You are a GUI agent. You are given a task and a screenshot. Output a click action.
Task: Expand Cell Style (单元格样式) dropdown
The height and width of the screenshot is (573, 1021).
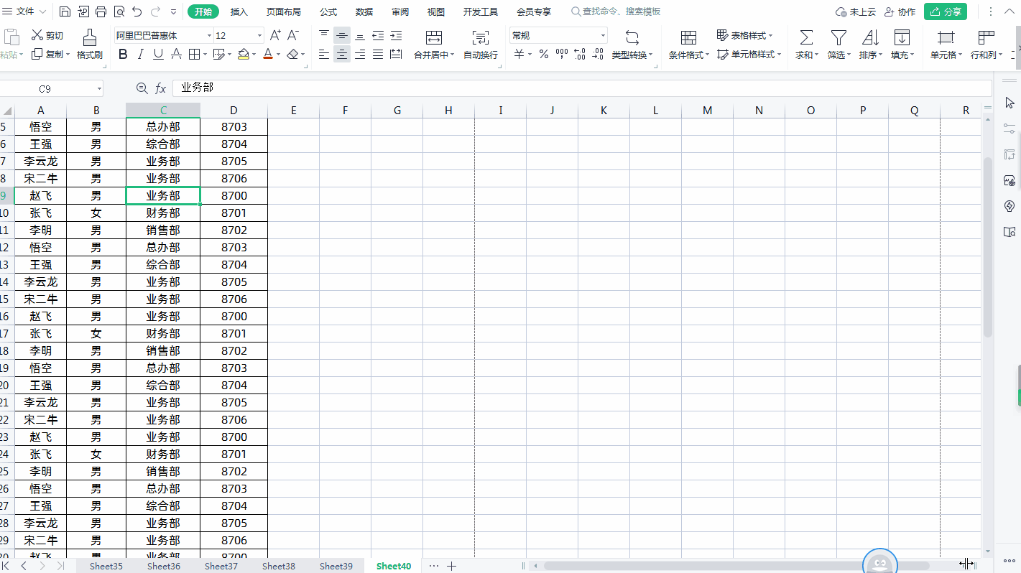pyautogui.click(x=779, y=55)
